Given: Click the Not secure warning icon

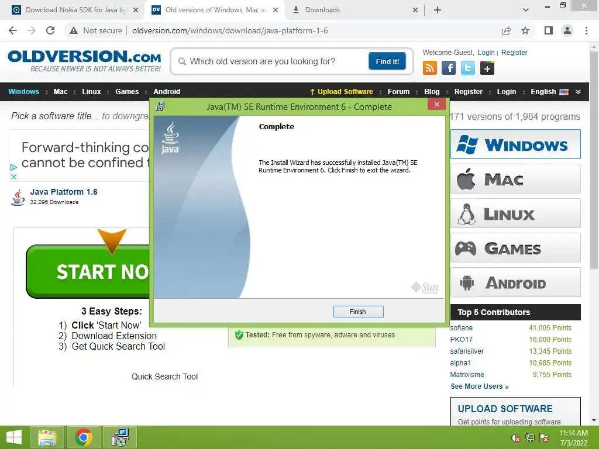Looking at the screenshot, I should (x=74, y=30).
